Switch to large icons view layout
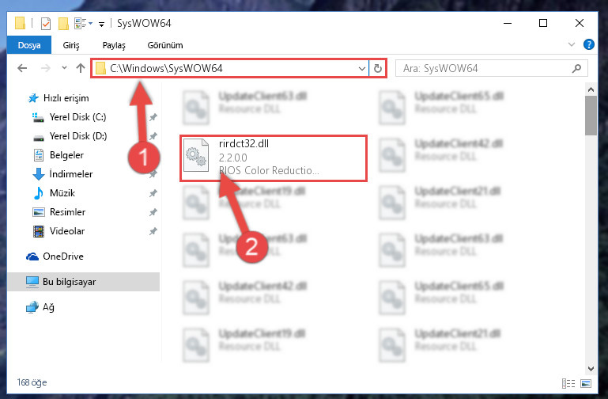Image resolution: width=608 pixels, height=399 pixels. (x=586, y=383)
